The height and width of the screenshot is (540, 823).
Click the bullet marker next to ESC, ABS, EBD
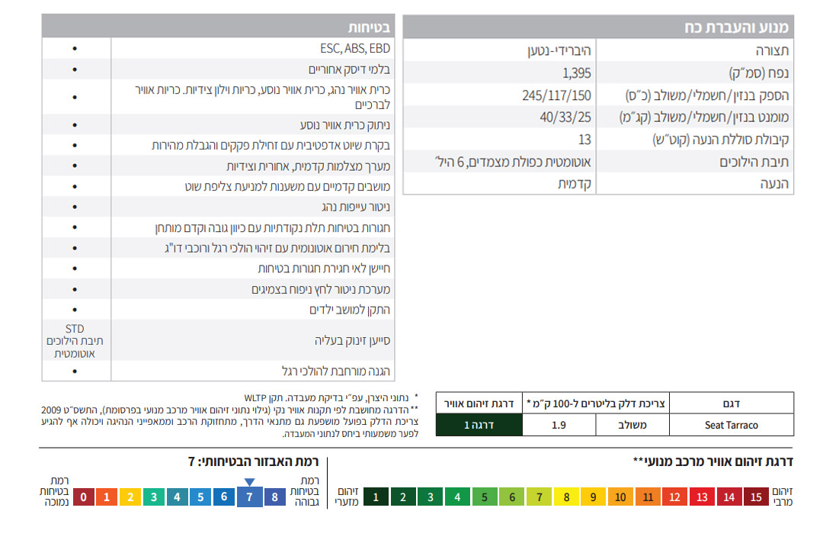74,48
